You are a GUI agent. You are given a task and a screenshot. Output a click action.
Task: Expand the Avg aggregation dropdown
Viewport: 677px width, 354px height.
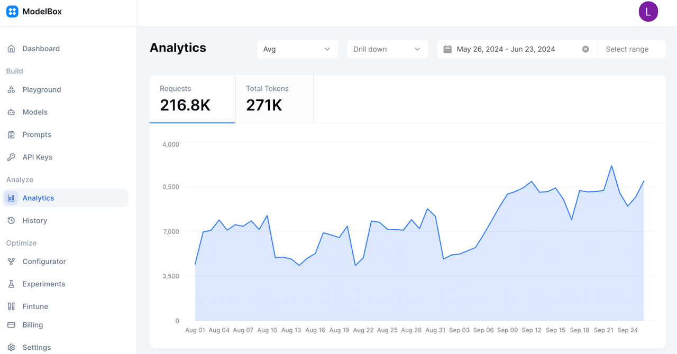(x=297, y=49)
